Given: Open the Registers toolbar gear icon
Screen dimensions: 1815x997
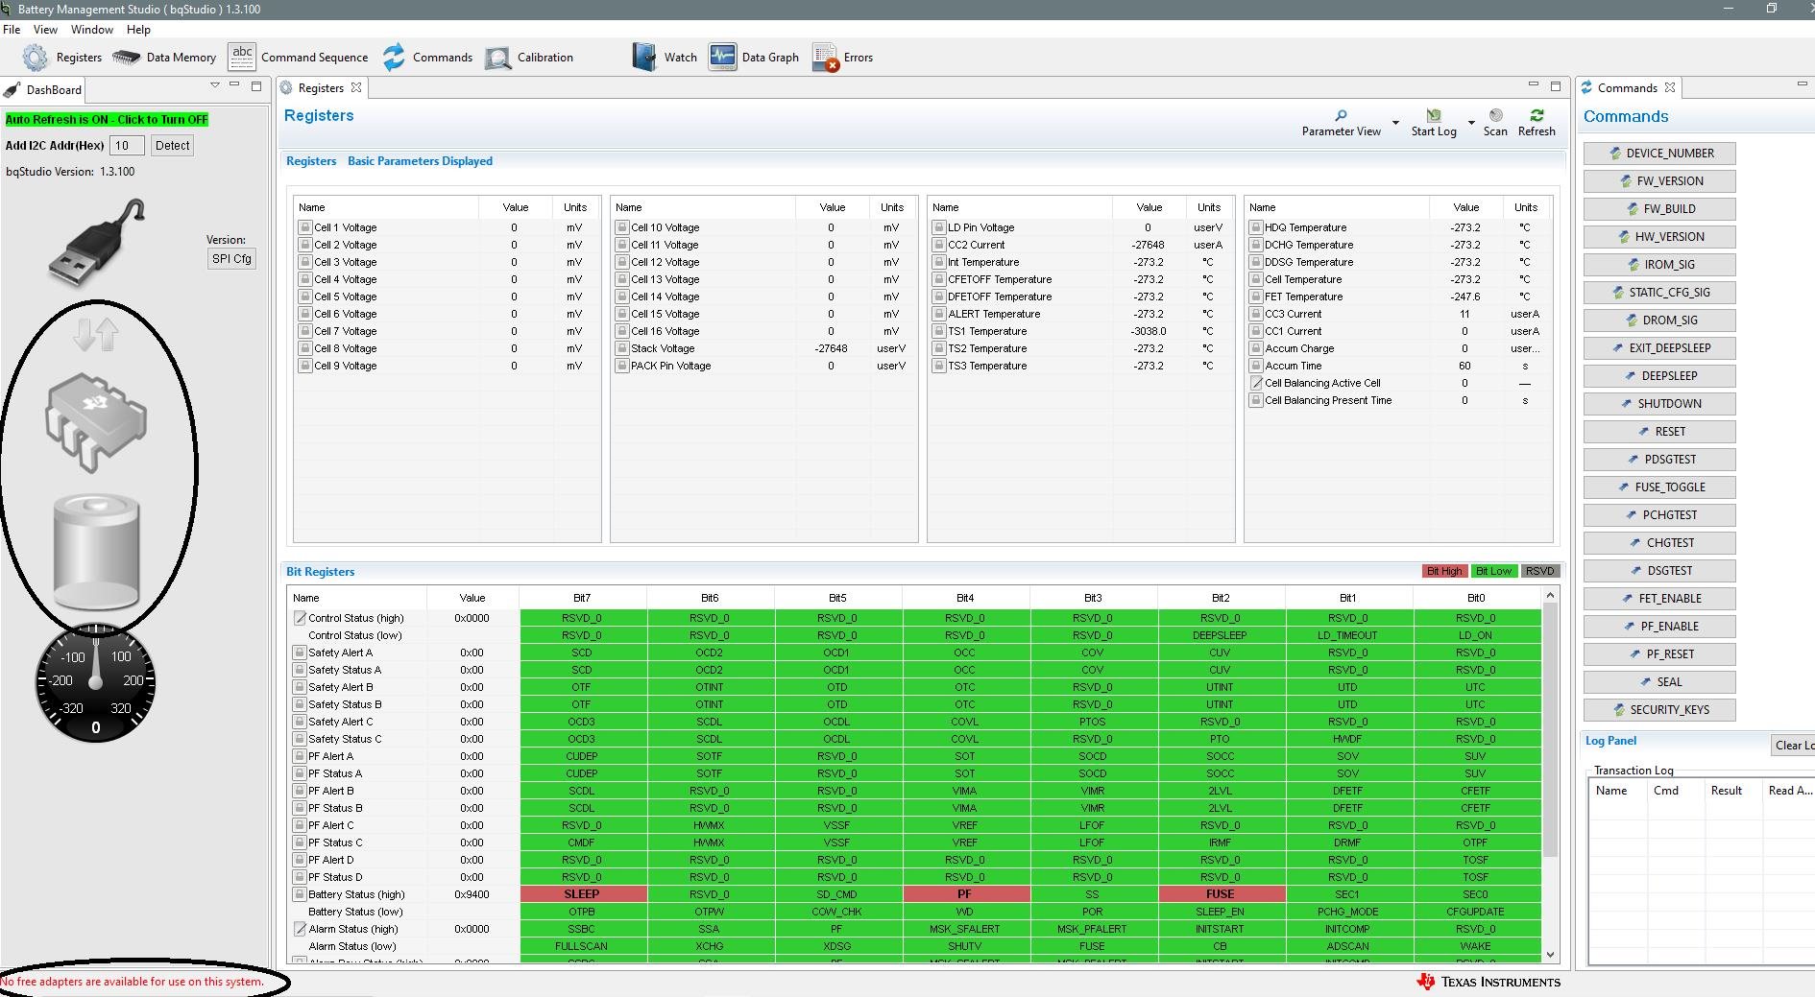Looking at the screenshot, I should click(35, 58).
